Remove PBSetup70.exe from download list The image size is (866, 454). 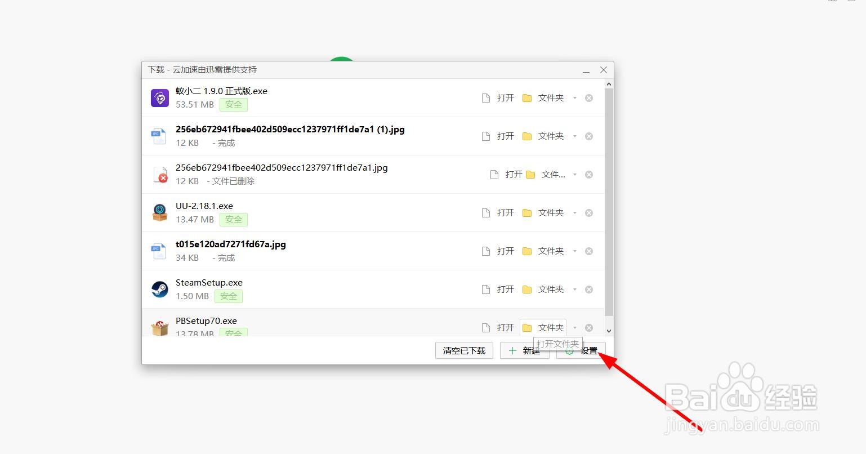coord(589,328)
